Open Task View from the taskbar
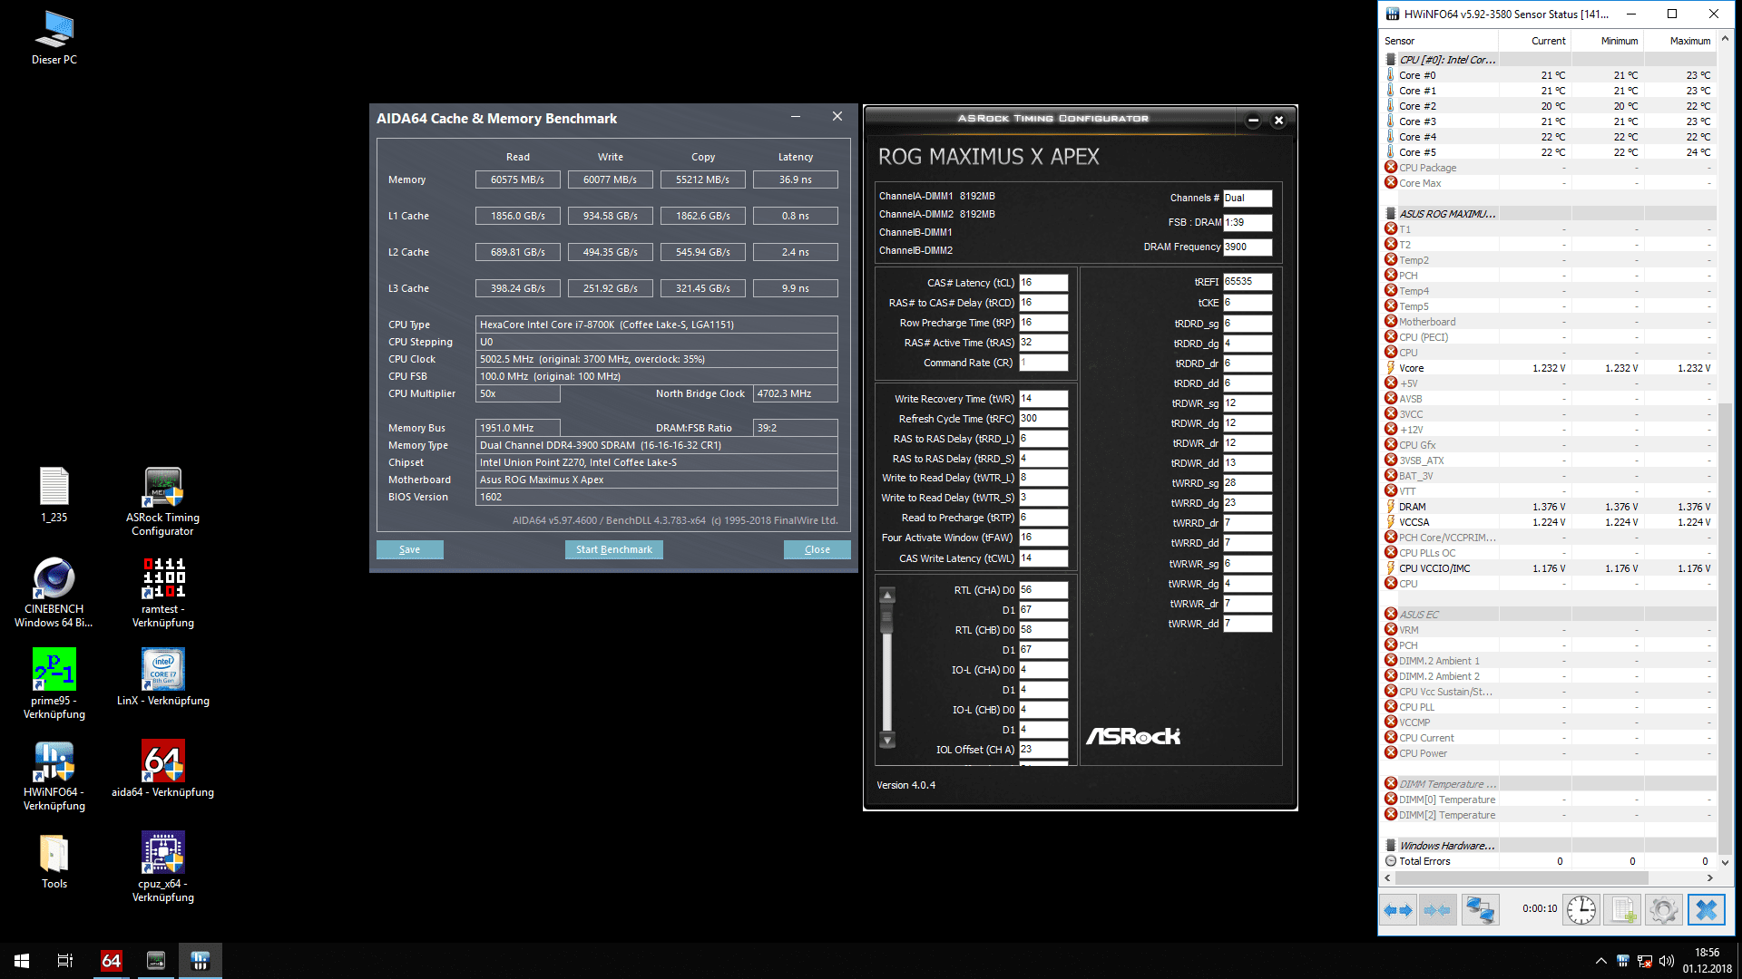Image resolution: width=1742 pixels, height=979 pixels. pos(65,961)
